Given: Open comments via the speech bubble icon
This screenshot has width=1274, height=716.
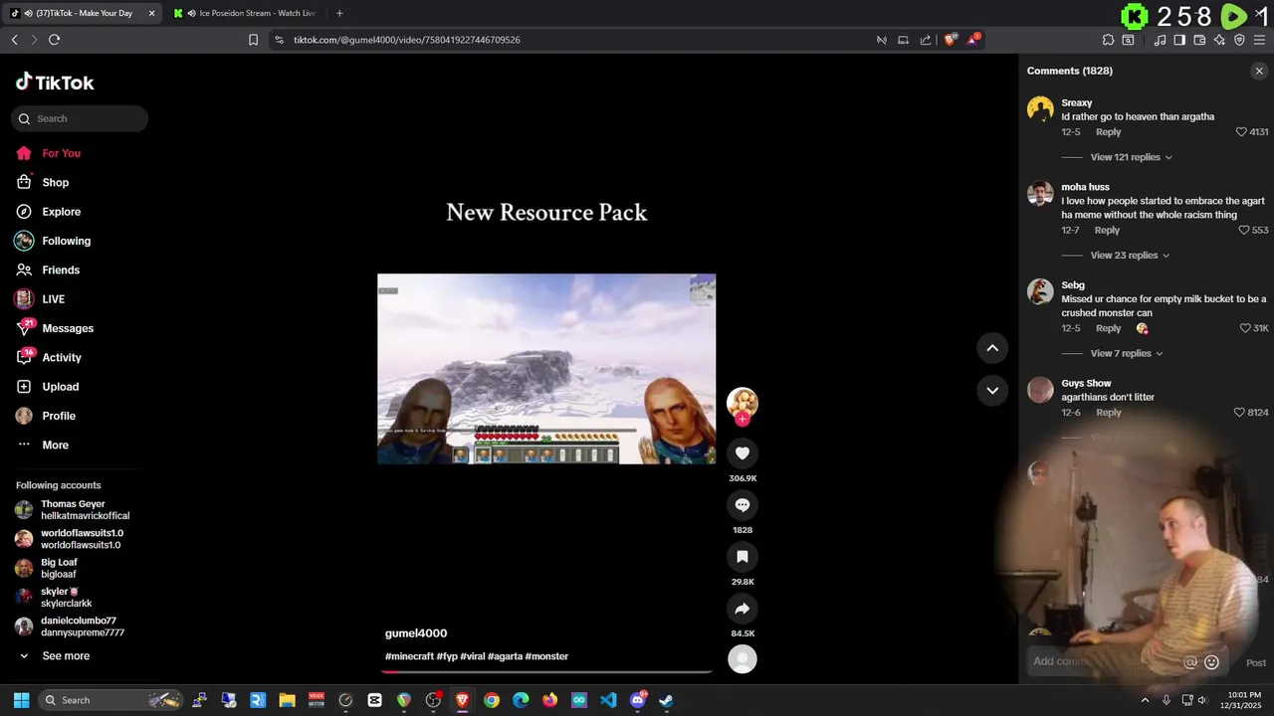Looking at the screenshot, I should click(x=742, y=505).
